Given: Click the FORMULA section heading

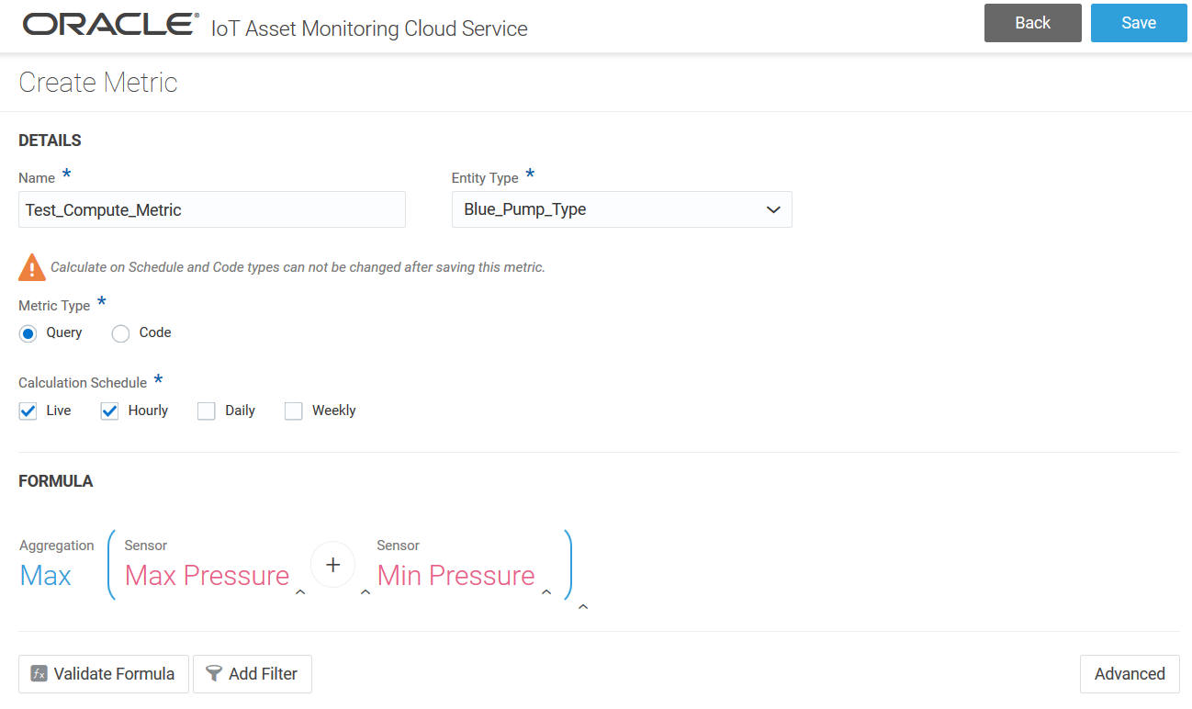Looking at the screenshot, I should click(x=56, y=481).
